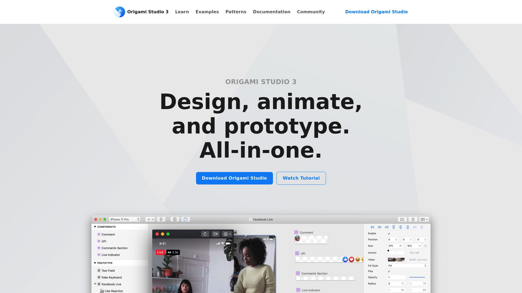Click the share export toolbar icon
This screenshot has width=522, height=293.
point(413,219)
